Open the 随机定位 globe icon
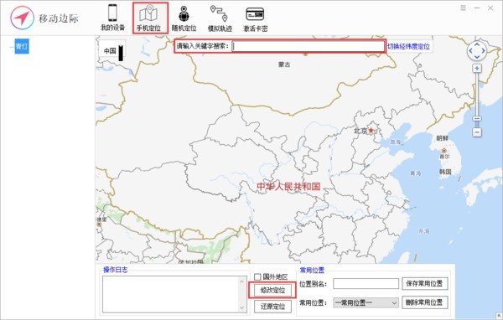This screenshot has height=320, width=503. 184,14
